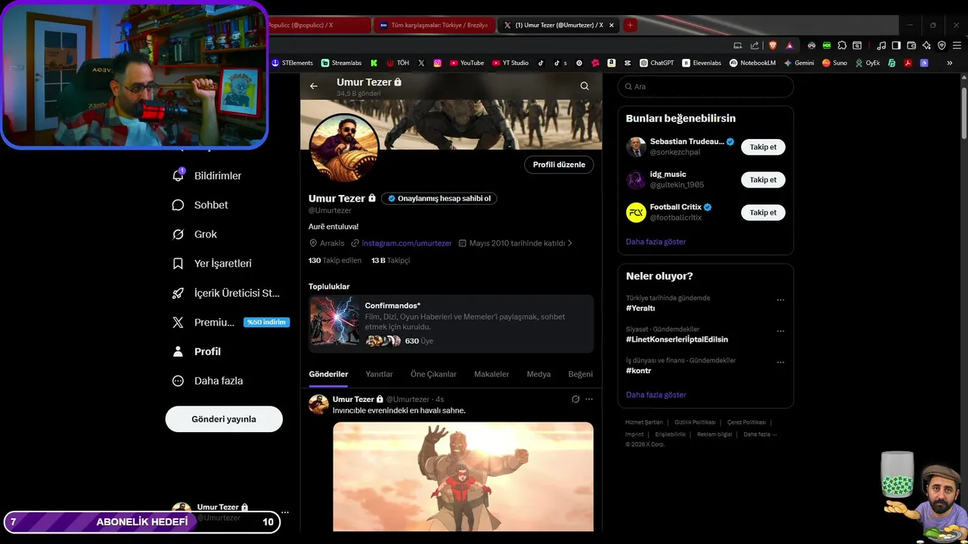
Task: Open Daha fazla menu in sidebar
Action: coord(207,381)
